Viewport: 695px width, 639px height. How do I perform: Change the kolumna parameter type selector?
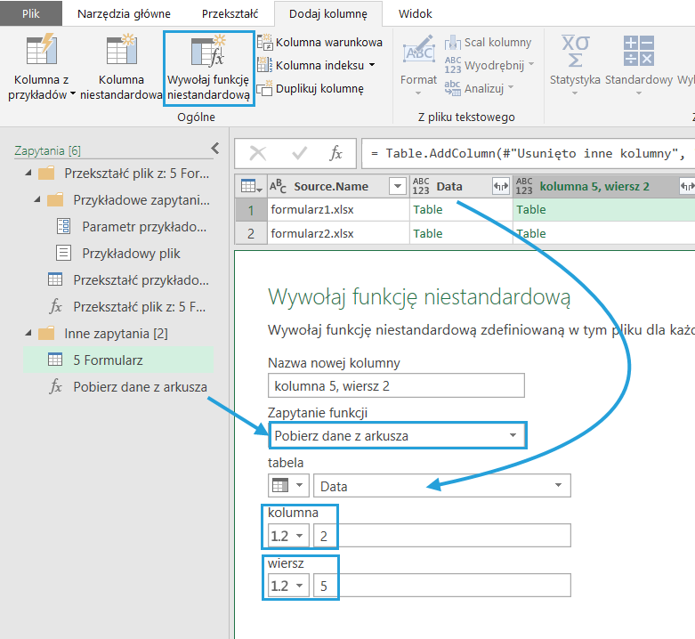pos(288,535)
